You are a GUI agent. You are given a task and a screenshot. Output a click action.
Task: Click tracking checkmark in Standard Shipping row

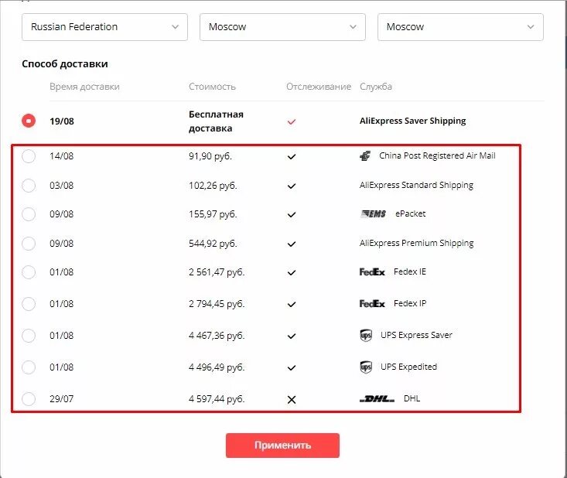click(x=292, y=186)
